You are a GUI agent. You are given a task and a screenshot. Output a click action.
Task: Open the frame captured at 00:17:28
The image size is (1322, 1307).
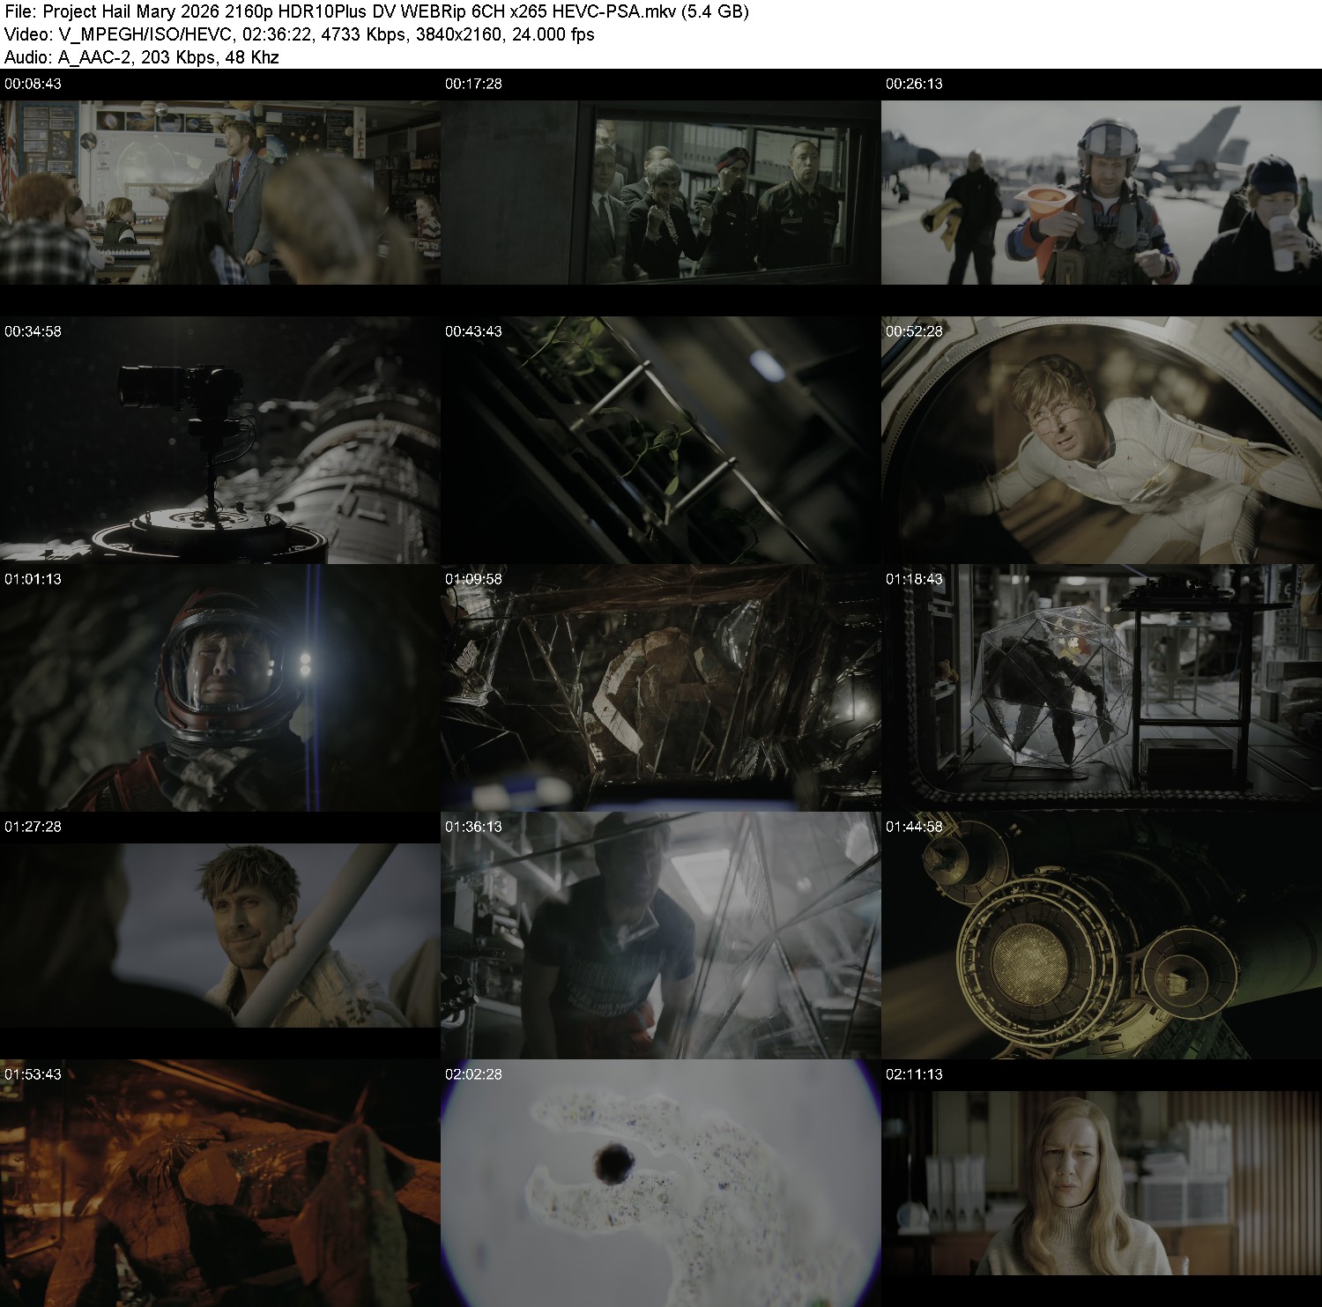coord(661,193)
